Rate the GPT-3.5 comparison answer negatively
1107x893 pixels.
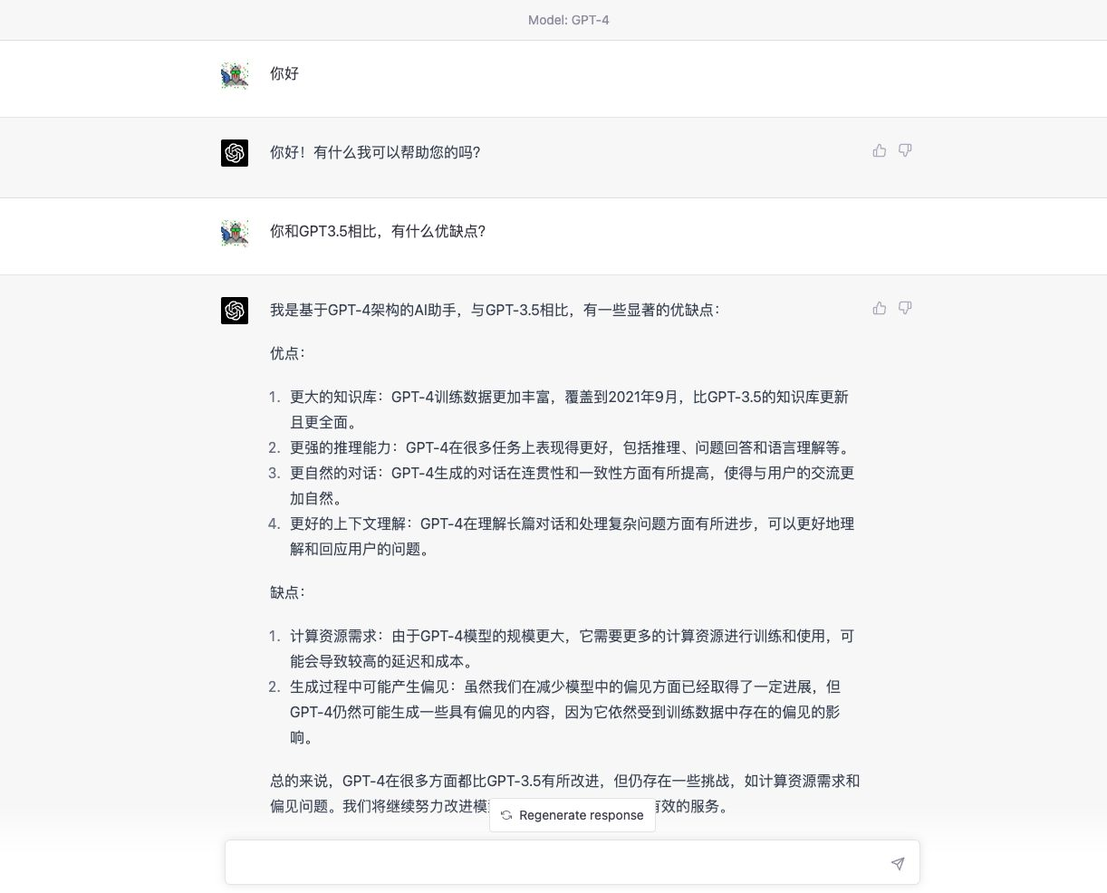point(905,308)
